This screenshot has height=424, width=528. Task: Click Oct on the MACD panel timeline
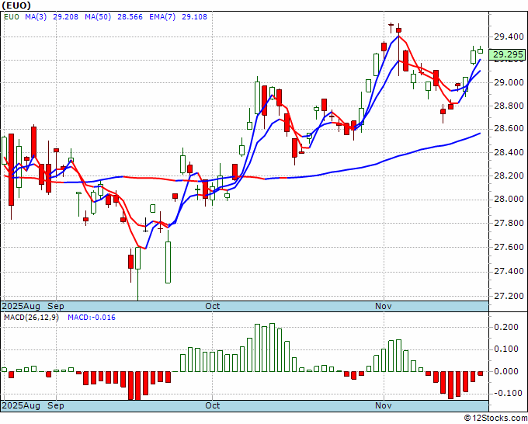[213, 405]
